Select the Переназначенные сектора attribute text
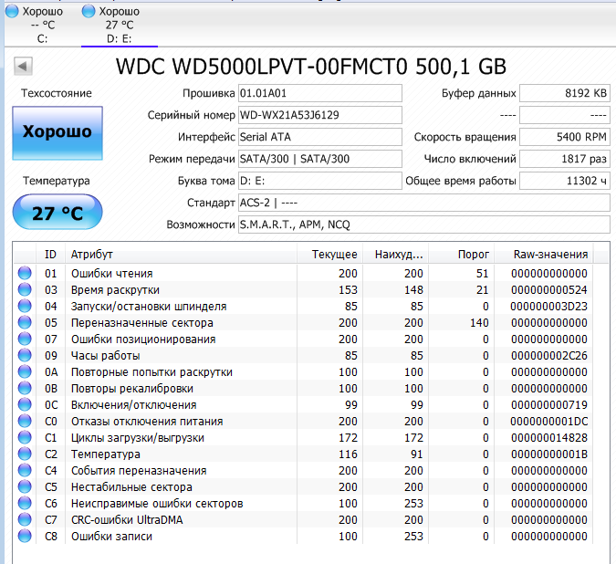 (x=141, y=323)
